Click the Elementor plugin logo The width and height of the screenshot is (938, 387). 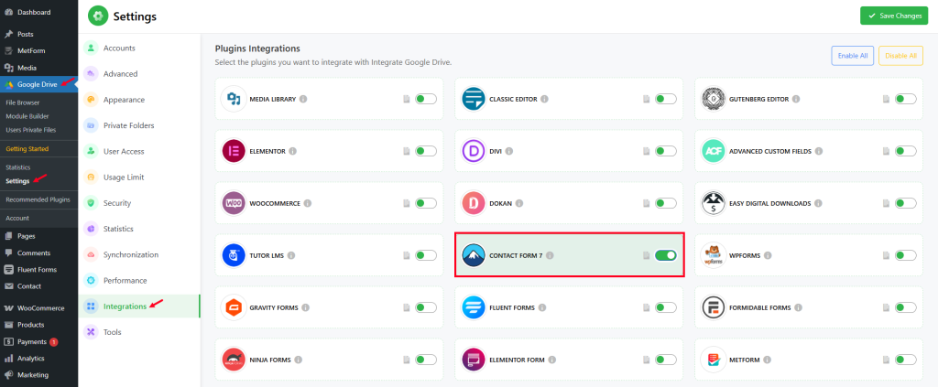[234, 151]
